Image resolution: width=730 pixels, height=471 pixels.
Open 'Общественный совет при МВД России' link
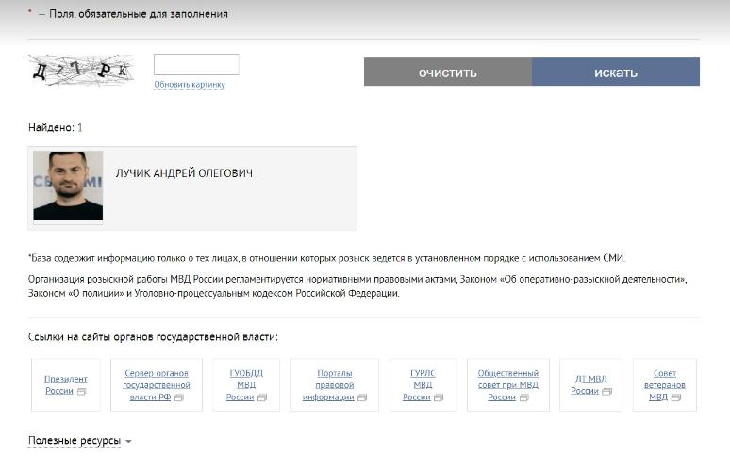tap(508, 385)
